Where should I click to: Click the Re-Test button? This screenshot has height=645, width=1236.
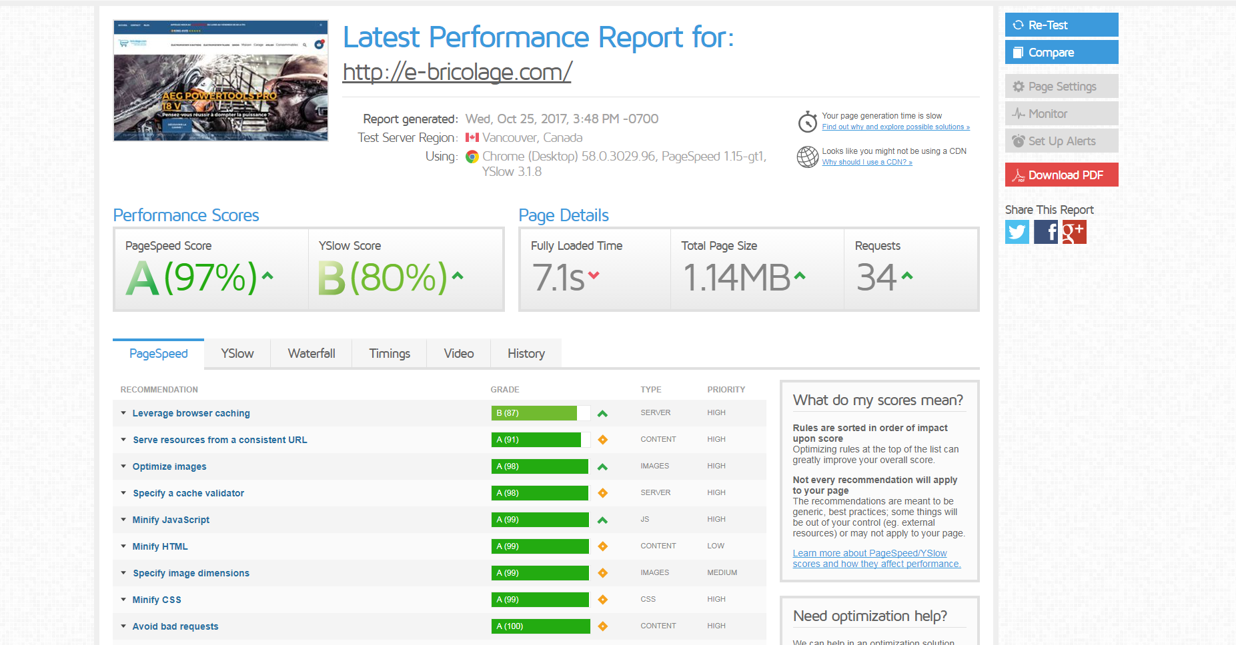[x=1062, y=25]
